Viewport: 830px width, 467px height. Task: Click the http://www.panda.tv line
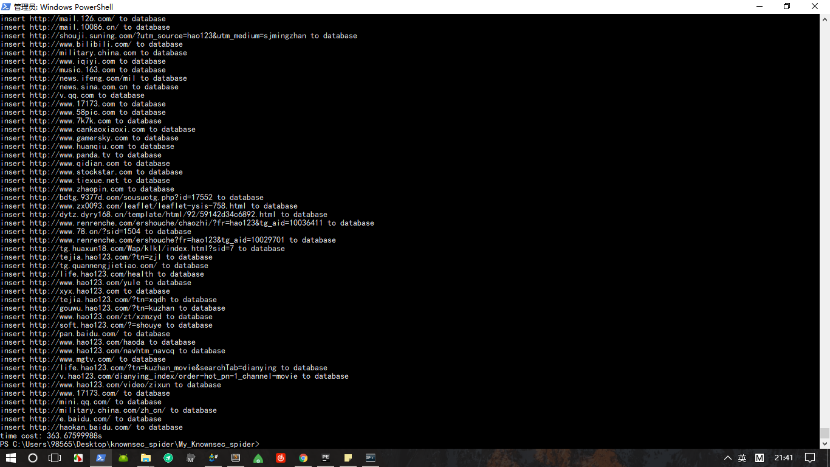[81, 155]
